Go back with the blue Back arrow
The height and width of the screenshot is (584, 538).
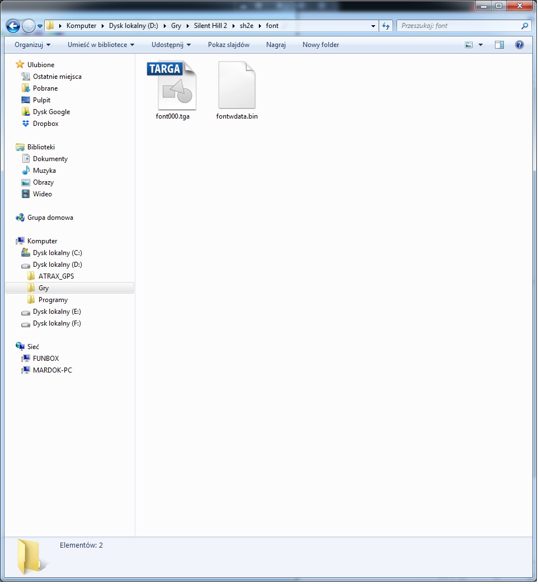[x=13, y=26]
